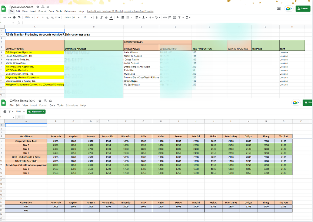Print the Special Accounts sheet
Image resolution: width=313 pixels, height=222 pixels.
click(x=14, y=17)
